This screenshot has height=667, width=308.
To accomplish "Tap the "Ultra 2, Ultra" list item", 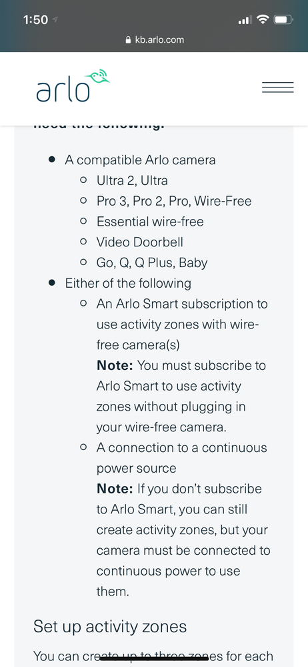I will click(x=132, y=180).
